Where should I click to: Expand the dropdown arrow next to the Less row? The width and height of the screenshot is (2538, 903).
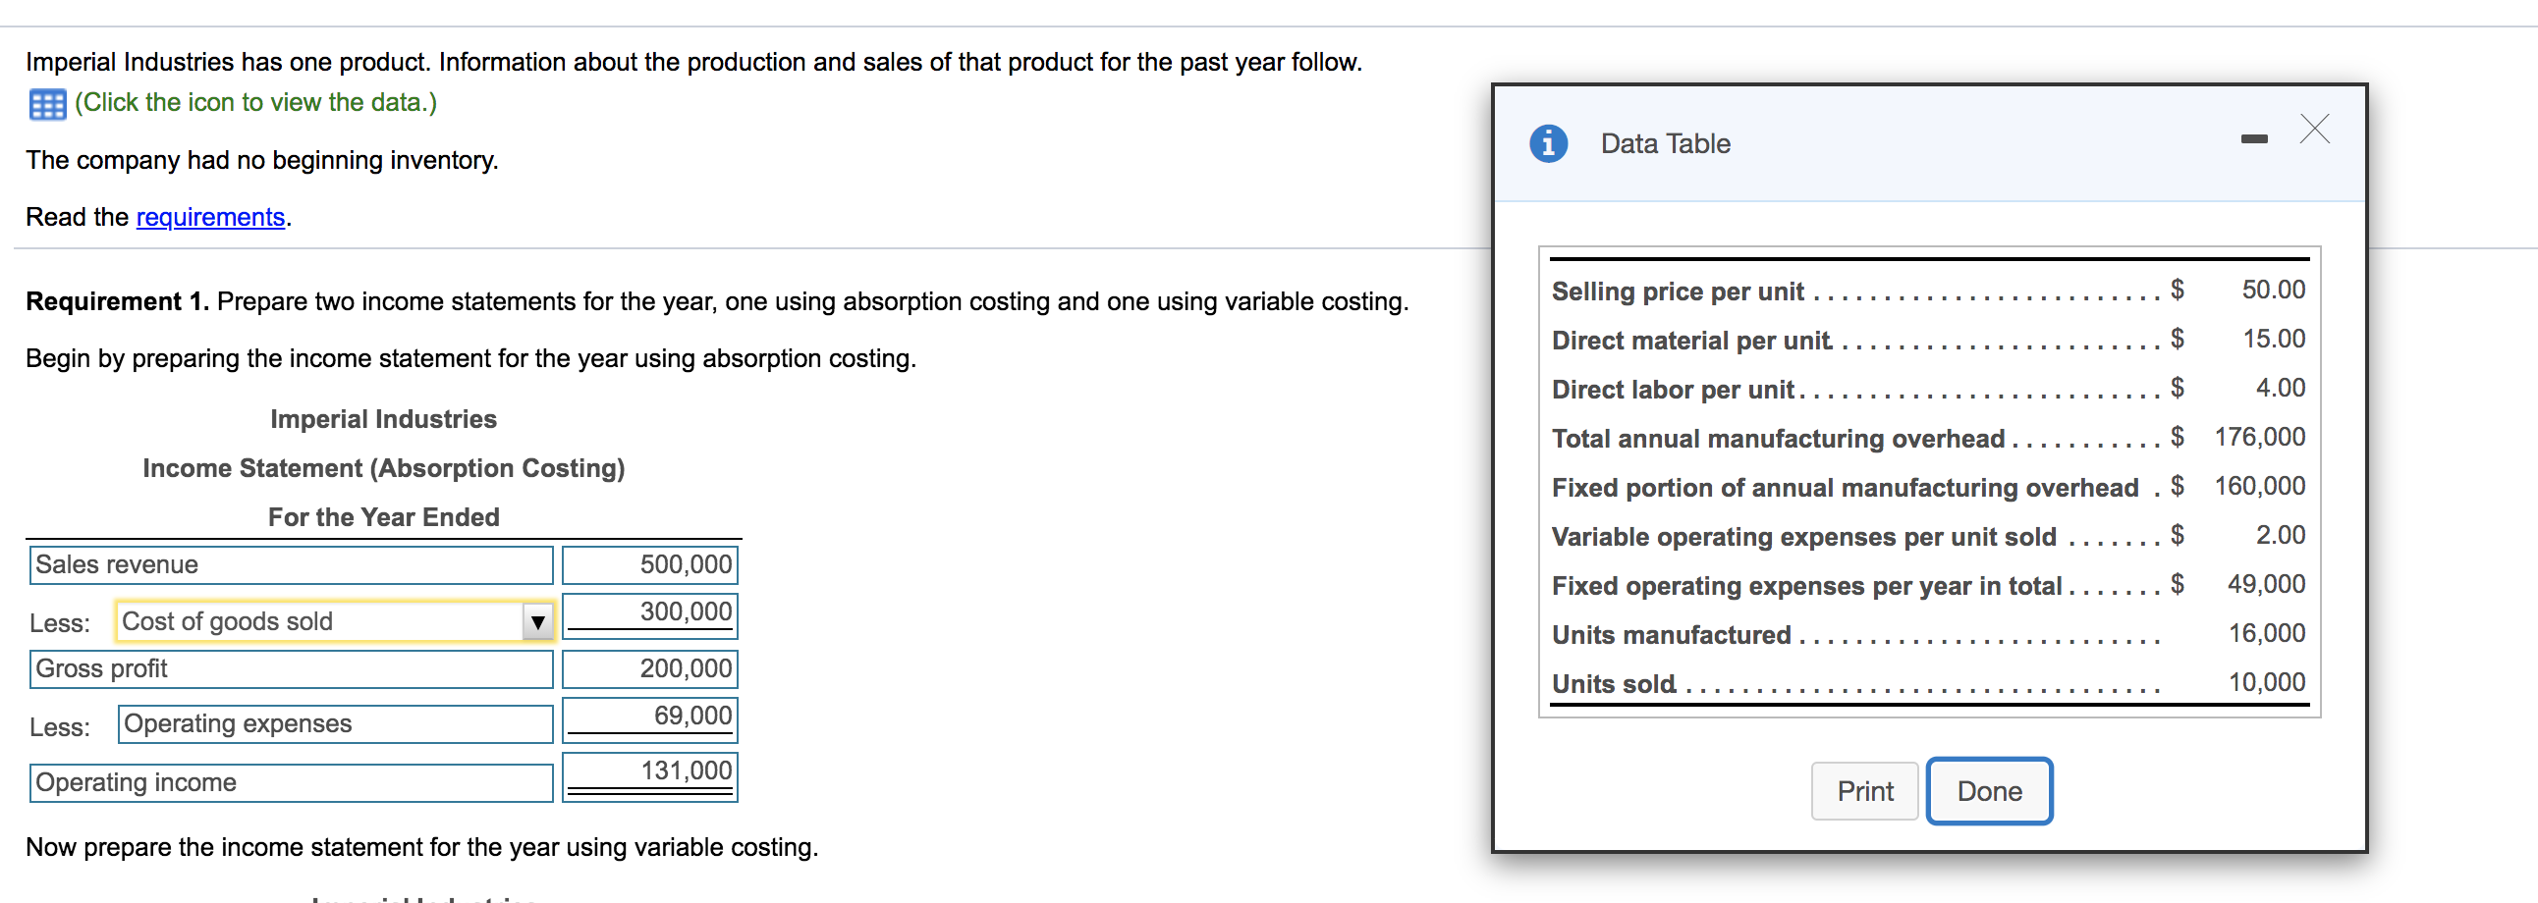[x=538, y=621]
